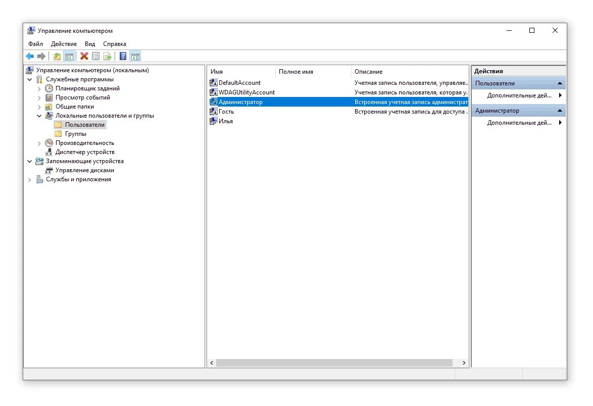Expand the Общие папки node
This screenshot has width=593, height=406.
39,107
